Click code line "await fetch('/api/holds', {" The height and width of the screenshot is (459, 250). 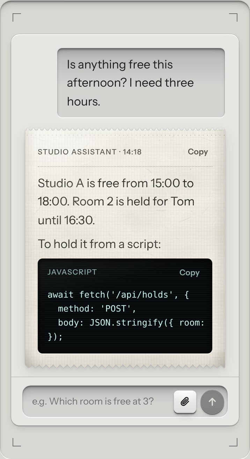pyautogui.click(x=118, y=295)
